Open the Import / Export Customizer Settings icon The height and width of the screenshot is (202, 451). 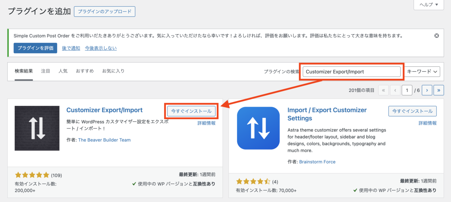point(258,128)
